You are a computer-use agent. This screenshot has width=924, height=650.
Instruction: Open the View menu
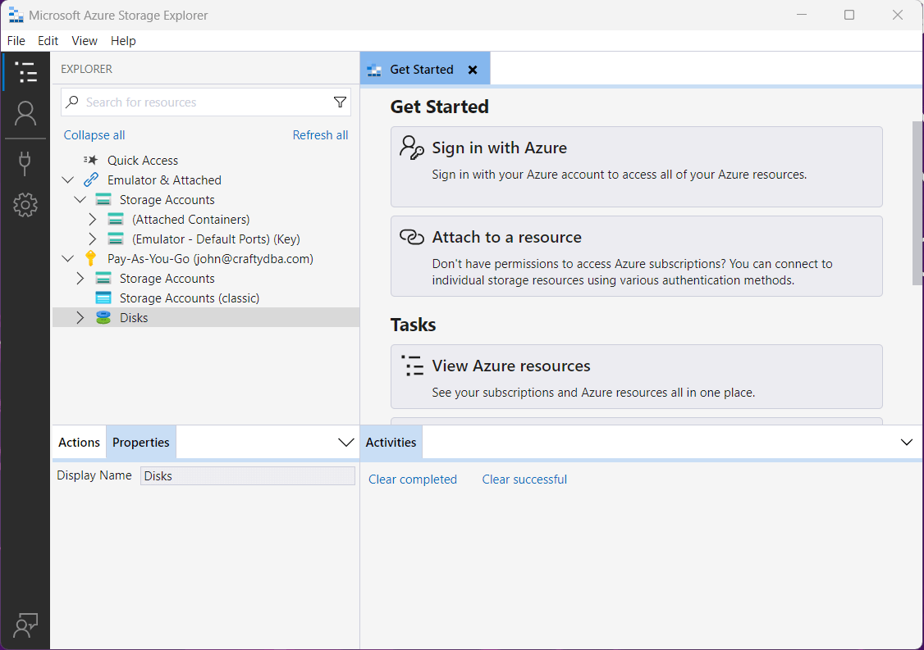click(85, 41)
